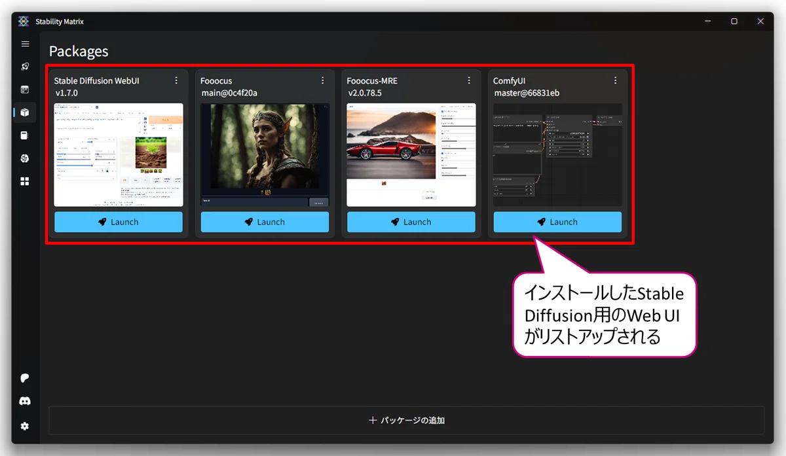
Task: Maximize the Stability Matrix window
Action: (734, 22)
